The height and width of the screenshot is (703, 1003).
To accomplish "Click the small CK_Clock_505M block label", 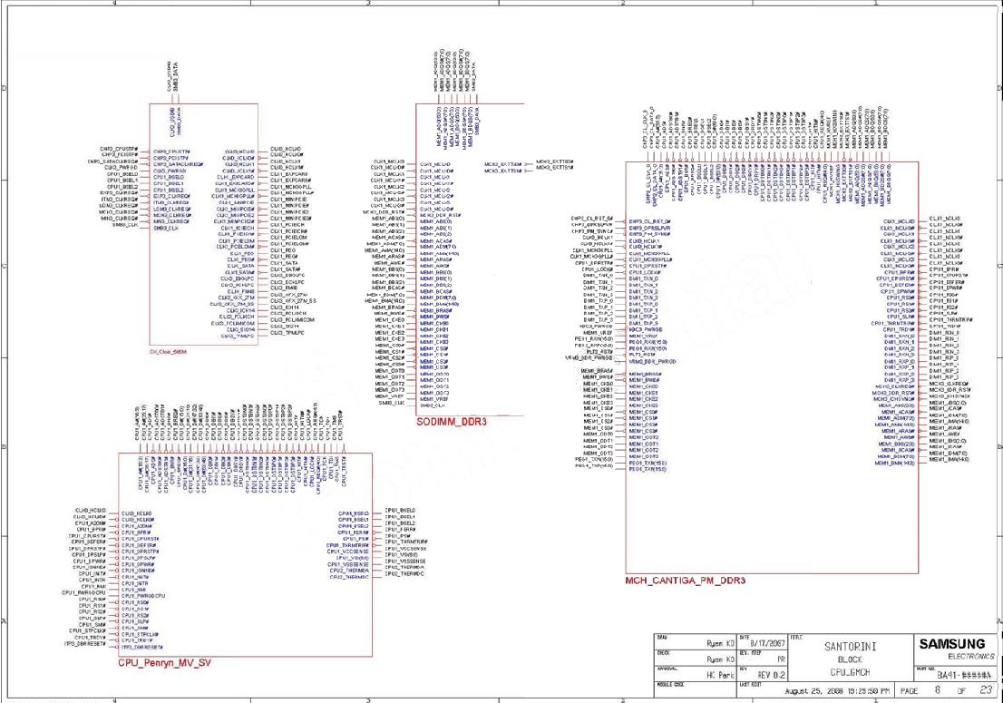I will click(x=169, y=352).
